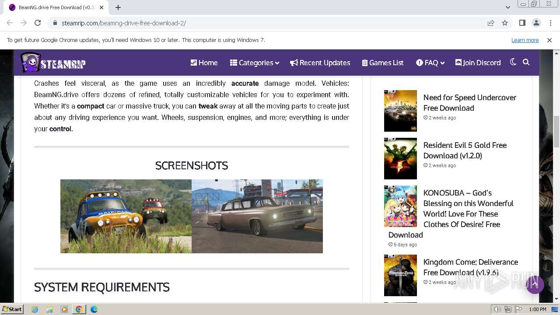Click the show desktop button in taskbar

click(x=555, y=309)
